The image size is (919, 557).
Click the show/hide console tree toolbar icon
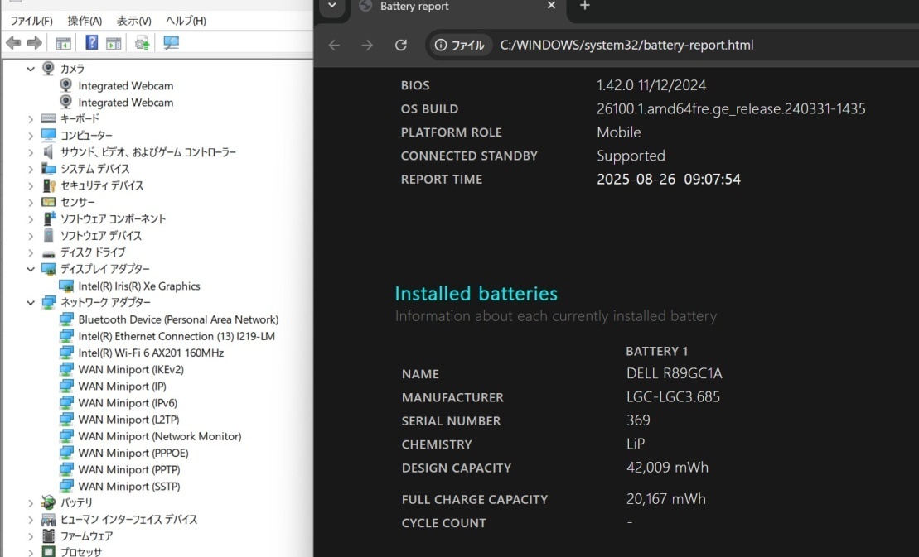coord(62,43)
